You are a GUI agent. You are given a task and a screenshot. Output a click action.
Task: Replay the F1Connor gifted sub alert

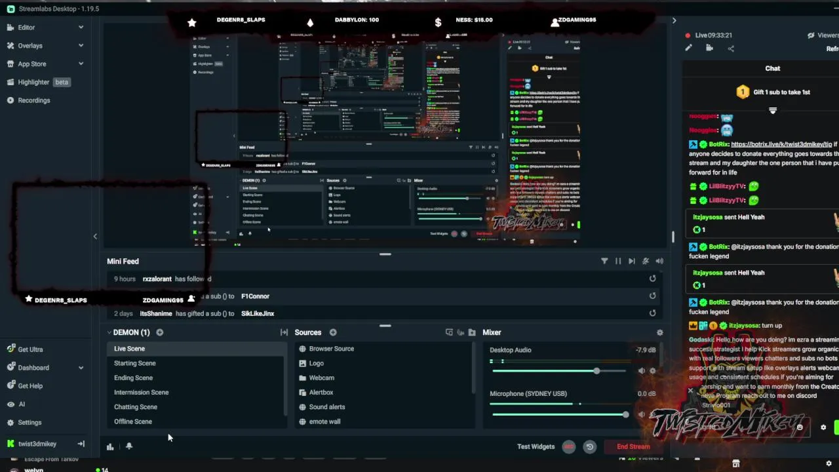pos(652,296)
